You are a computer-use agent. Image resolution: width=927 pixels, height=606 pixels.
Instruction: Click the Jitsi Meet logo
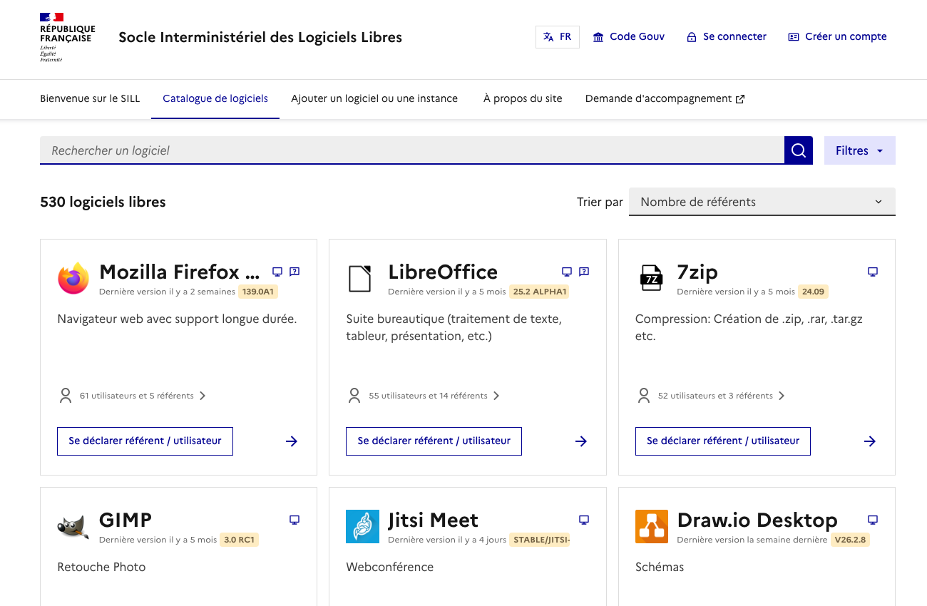362,526
